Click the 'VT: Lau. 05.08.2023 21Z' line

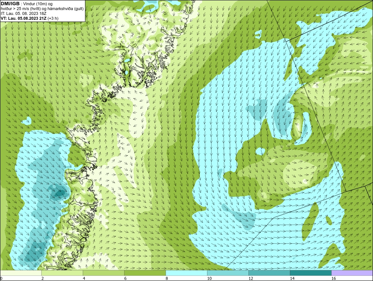pos(29,18)
